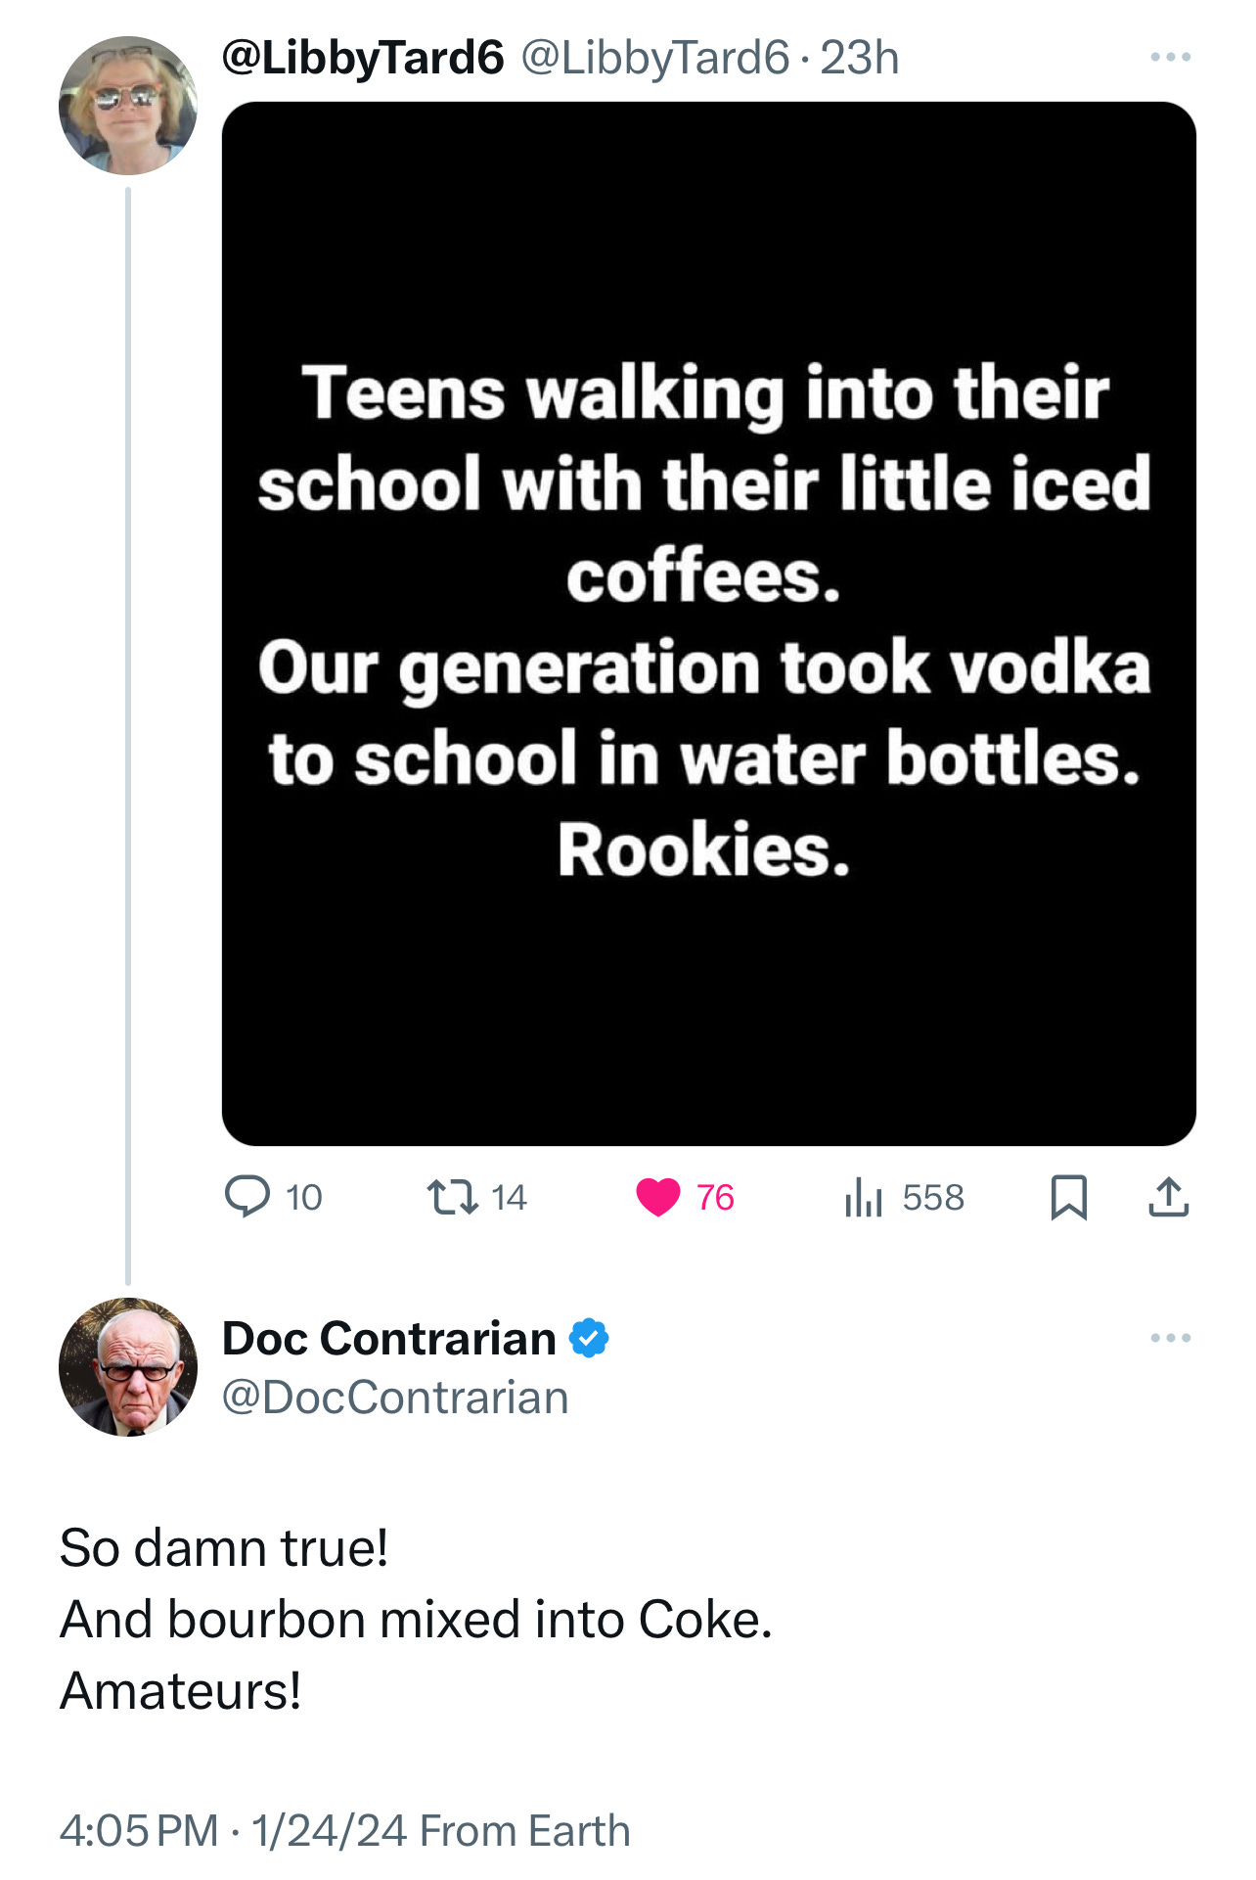Open more options on Doc Contrarian post
The height and width of the screenshot is (1880, 1256).
coord(1170,1338)
